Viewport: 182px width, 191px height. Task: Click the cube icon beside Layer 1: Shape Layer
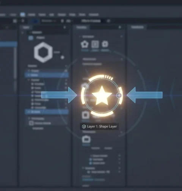[x=84, y=127]
